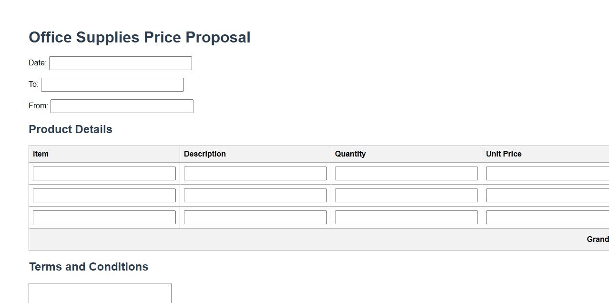The width and height of the screenshot is (609, 303).
Task: Focus the first row Description field
Action: pyautogui.click(x=255, y=173)
